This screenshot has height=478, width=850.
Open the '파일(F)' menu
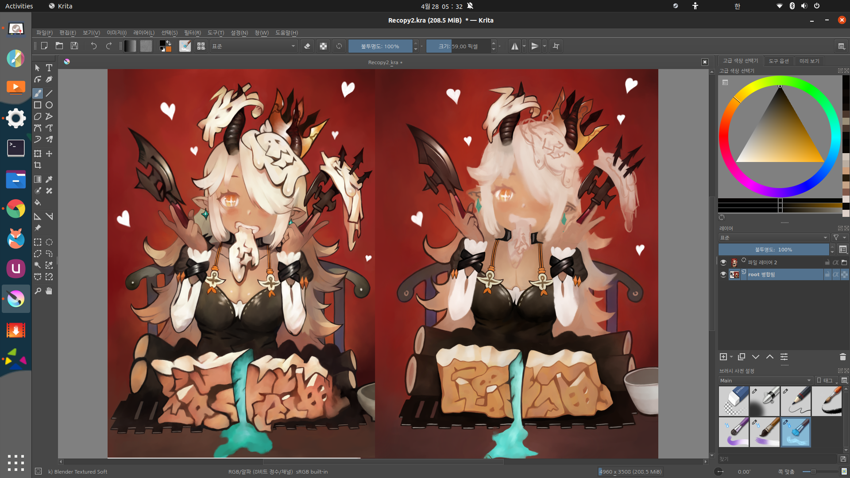coord(44,33)
